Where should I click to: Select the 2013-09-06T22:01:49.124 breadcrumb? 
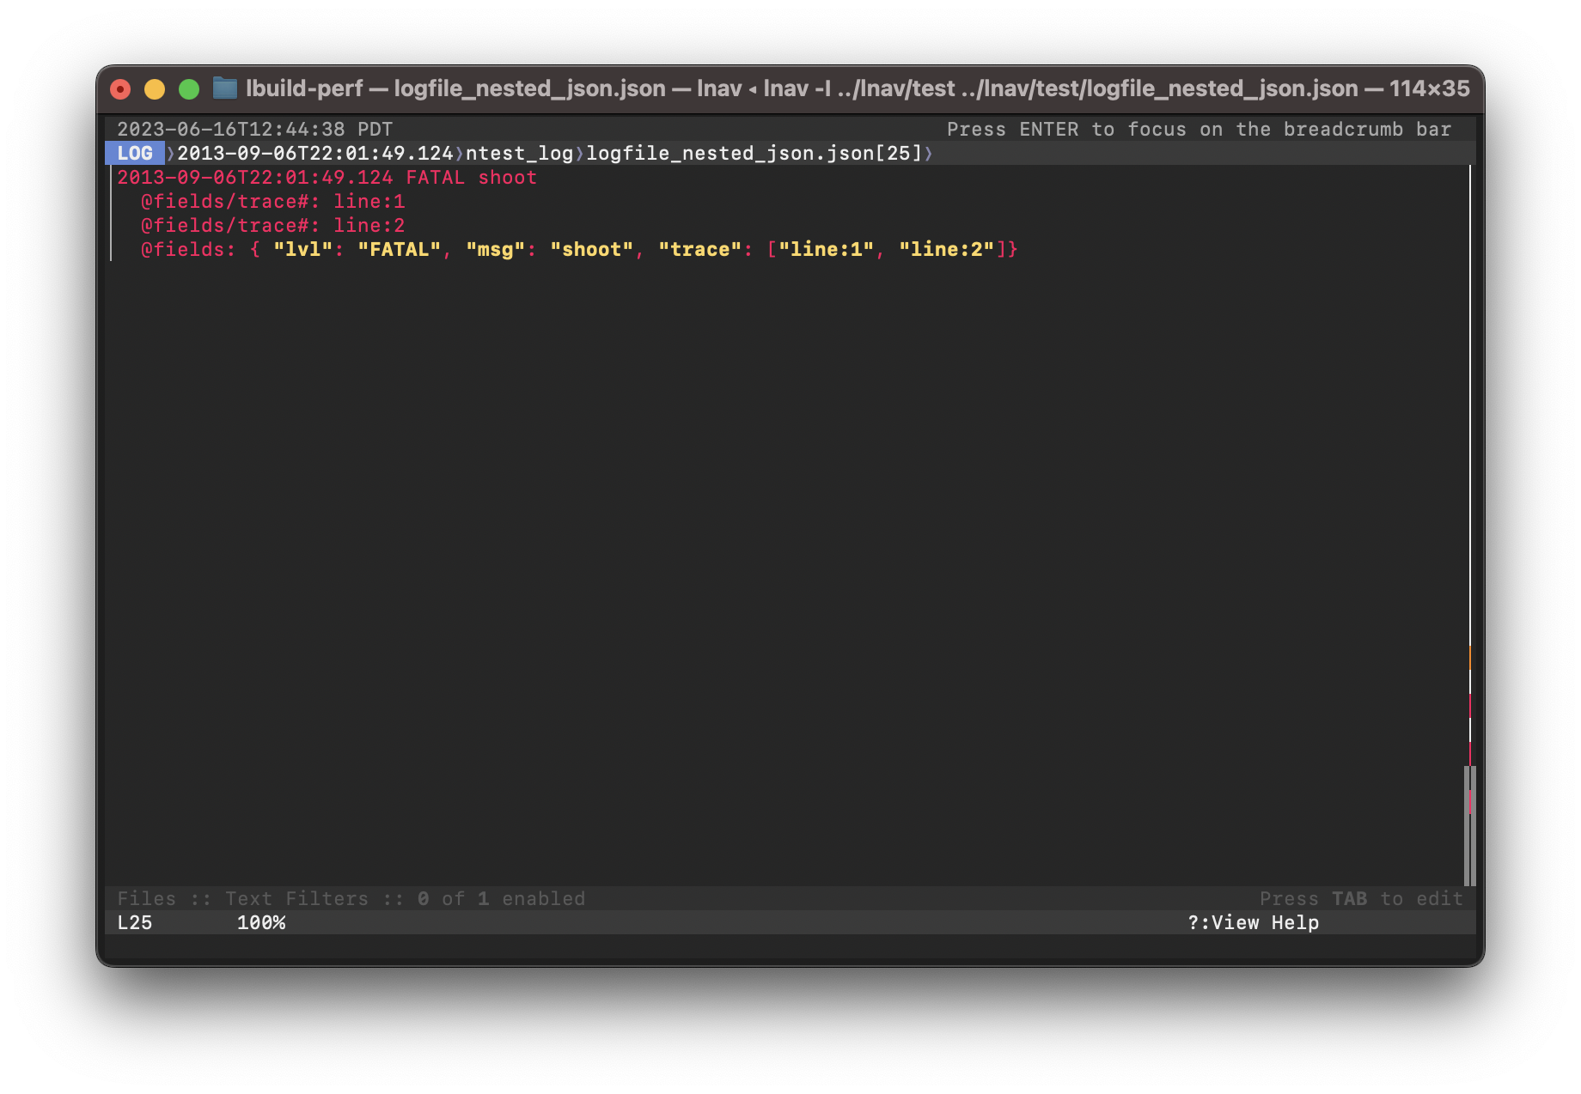[x=315, y=154]
